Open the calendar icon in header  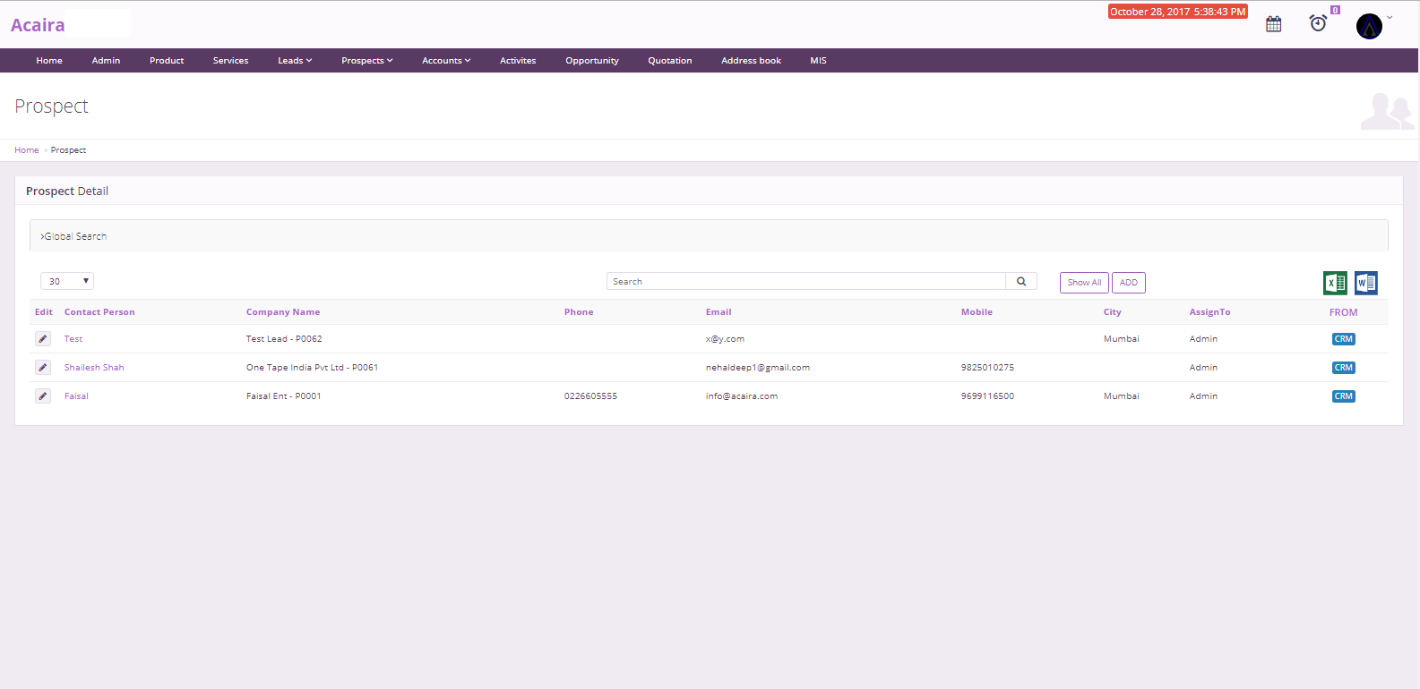(1273, 24)
